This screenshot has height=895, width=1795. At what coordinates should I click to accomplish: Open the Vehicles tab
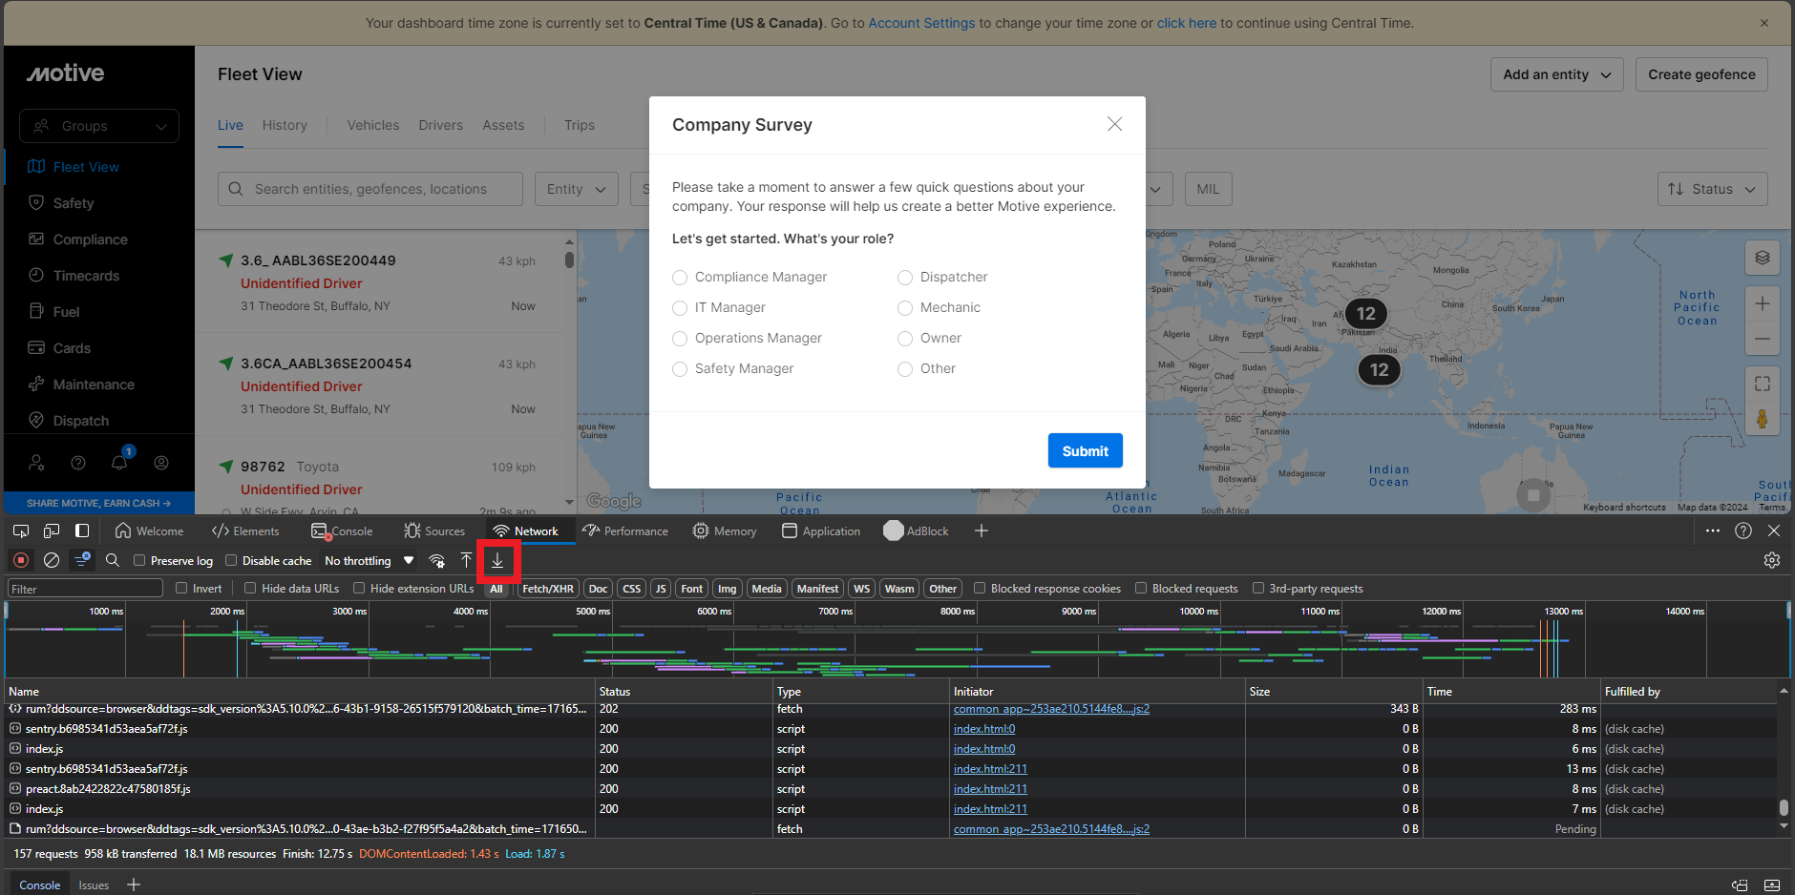tap(373, 125)
